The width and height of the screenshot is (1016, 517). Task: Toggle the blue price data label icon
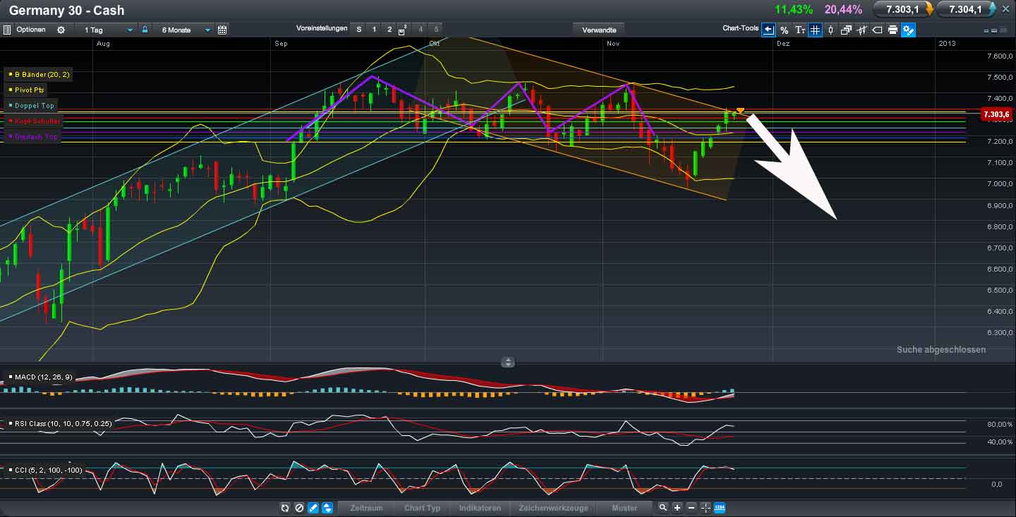(720, 508)
